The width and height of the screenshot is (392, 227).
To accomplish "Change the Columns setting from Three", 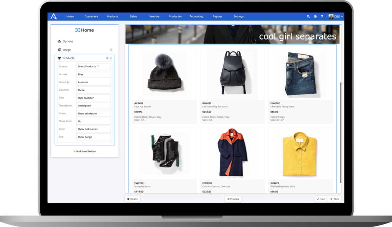I will click(x=93, y=90).
